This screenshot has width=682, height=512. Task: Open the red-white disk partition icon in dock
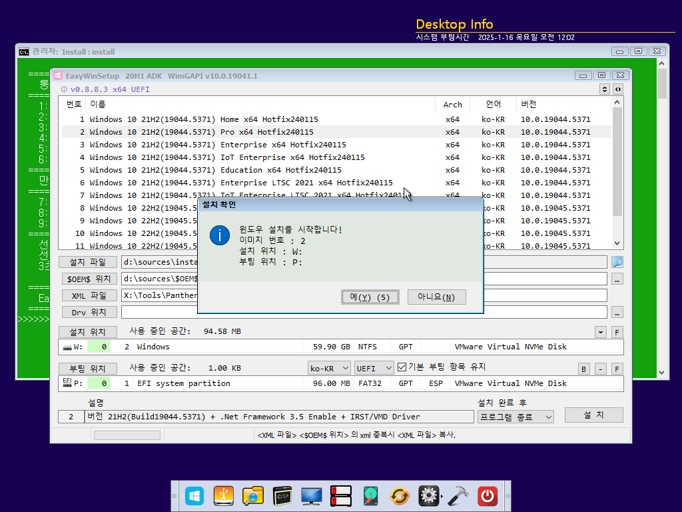341,496
